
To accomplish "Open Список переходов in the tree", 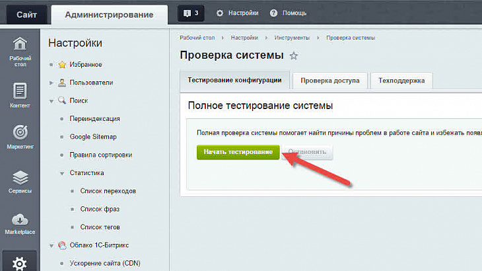I will point(108,191).
